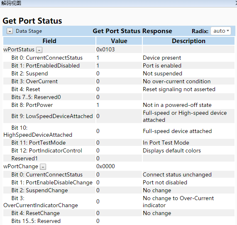Click 'Port not disabled' description

click(165, 182)
